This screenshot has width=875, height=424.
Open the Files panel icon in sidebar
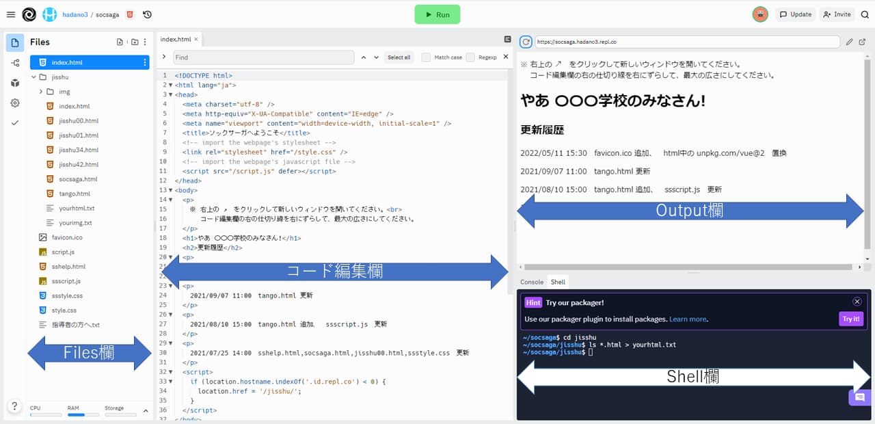(x=15, y=42)
